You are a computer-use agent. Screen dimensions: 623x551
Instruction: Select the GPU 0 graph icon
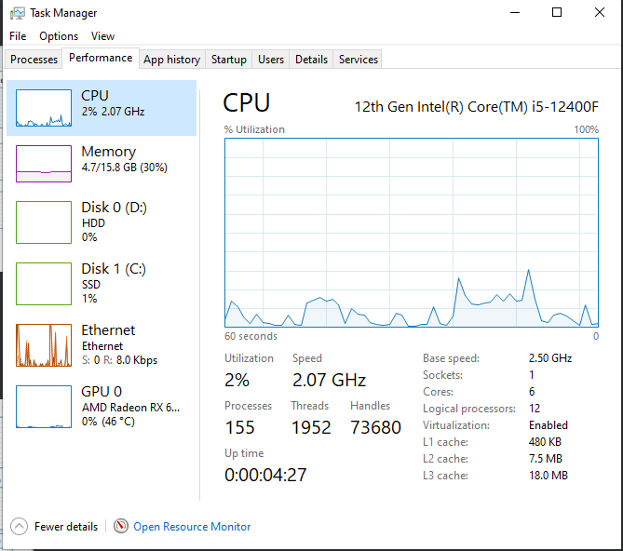[44, 406]
